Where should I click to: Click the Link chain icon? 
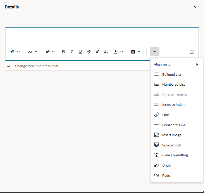[156, 115]
